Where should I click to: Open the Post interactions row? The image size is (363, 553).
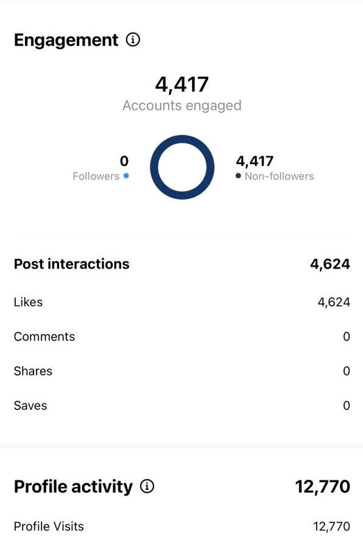pos(181,264)
